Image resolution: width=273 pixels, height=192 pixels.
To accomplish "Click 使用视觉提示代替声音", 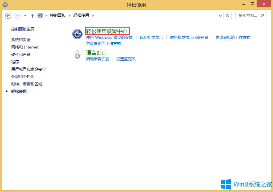I will [189, 38].
